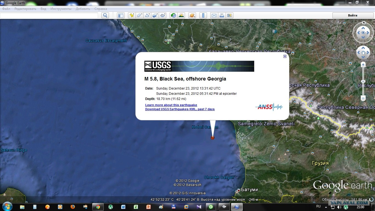Click the system clock showing 21:00
The height and width of the screenshot is (211, 375).
coord(360,207)
